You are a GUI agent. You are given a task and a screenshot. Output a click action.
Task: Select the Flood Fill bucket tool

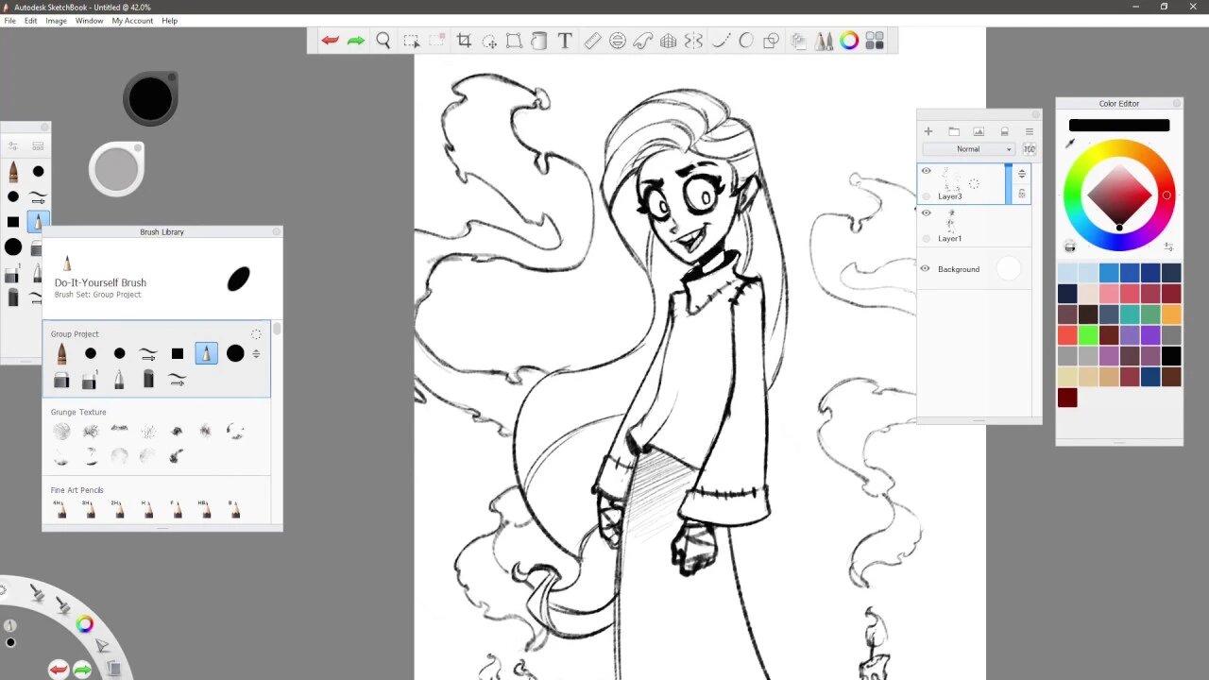click(x=539, y=41)
